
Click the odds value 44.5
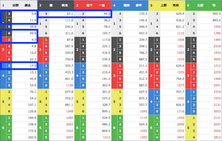tap(107, 14)
